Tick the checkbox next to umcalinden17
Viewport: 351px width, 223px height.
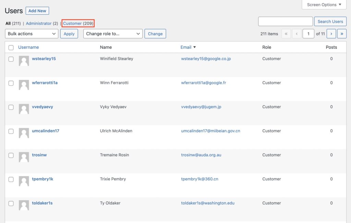coord(11,131)
